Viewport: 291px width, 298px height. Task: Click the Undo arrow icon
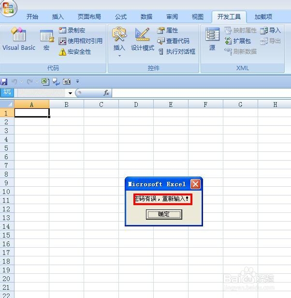14,82
